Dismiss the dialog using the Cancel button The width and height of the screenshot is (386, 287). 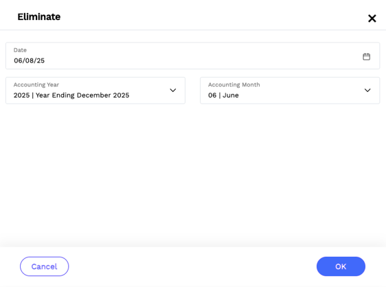click(x=45, y=266)
